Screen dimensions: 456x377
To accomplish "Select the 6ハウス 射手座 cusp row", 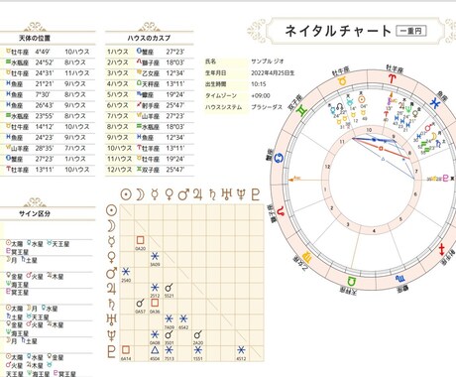I will tap(150, 105).
